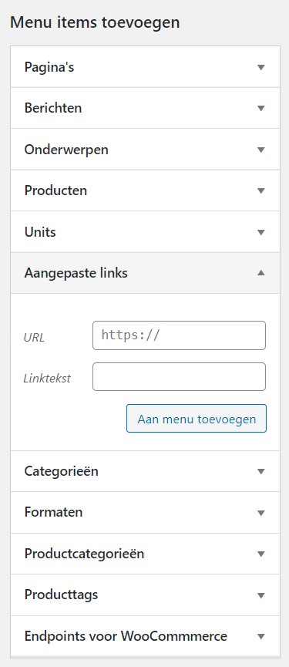The image size is (289, 667).
Task: Click the URL field label
Action: click(34, 338)
